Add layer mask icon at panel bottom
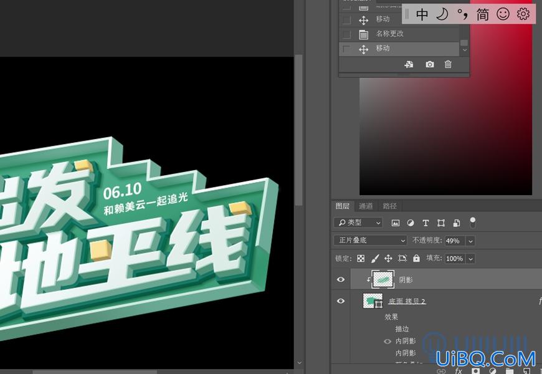Image resolution: width=542 pixels, height=374 pixels. [x=476, y=372]
